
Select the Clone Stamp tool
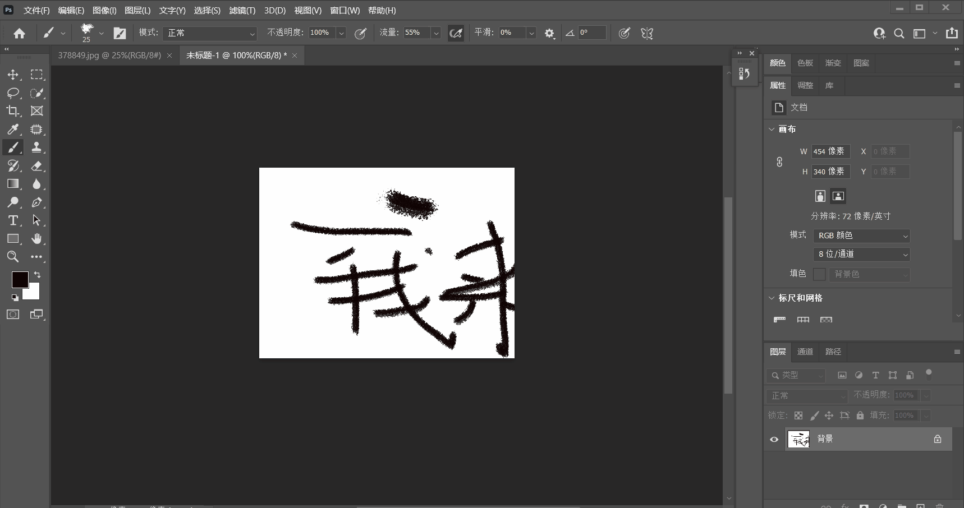[x=36, y=147]
